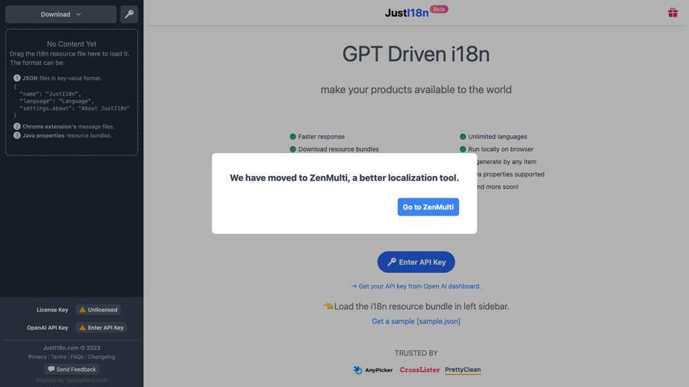The image size is (689, 387).
Task: Open the FAQs link
Action: (77, 357)
